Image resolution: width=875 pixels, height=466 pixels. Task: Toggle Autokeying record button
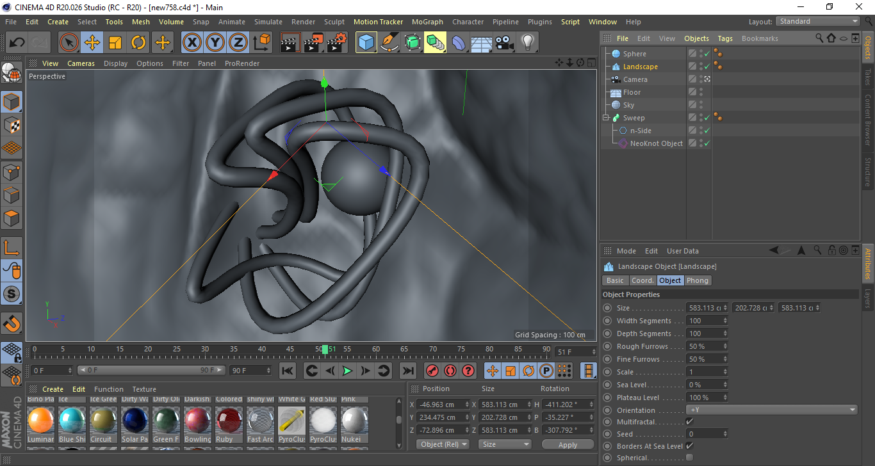450,371
